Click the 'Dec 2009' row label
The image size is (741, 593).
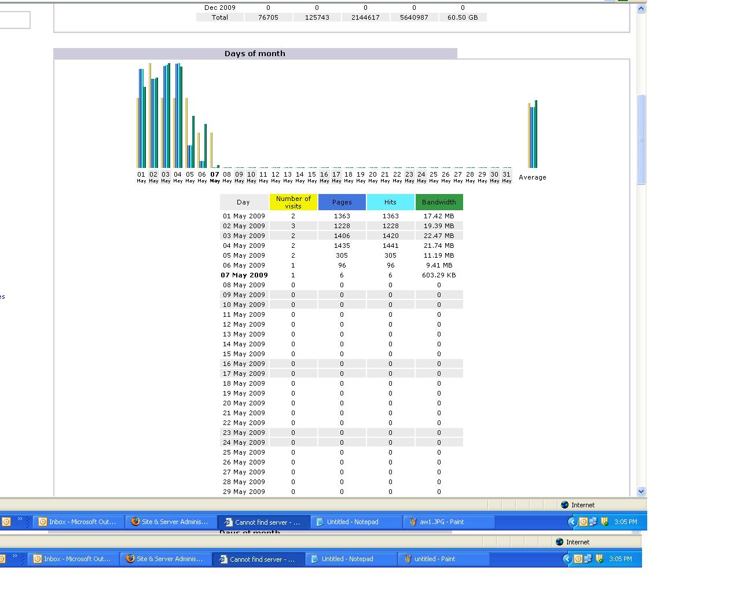pyautogui.click(x=220, y=8)
